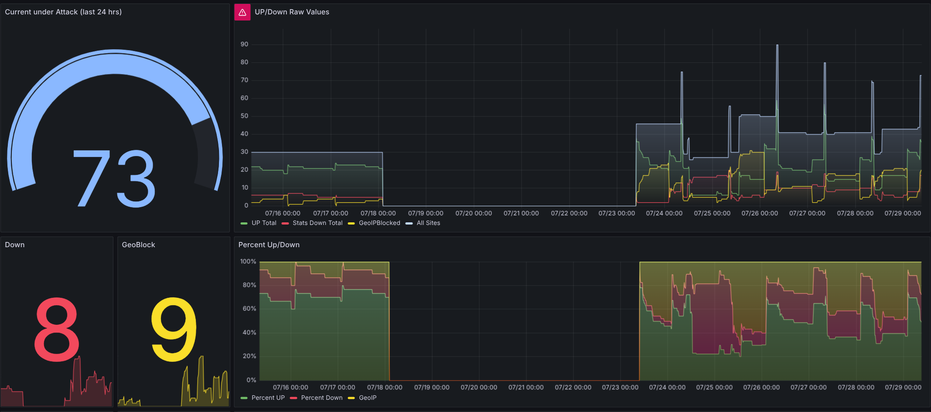This screenshot has height=412, width=931.
Task: Click 07/18 00:00 label on Raw Values axis
Action: 378,213
